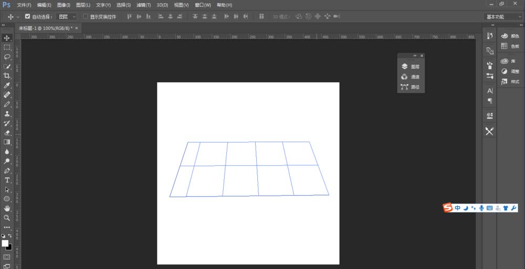Activate the Zoom magnifier tool
The width and height of the screenshot is (525, 269).
[x=7, y=218]
